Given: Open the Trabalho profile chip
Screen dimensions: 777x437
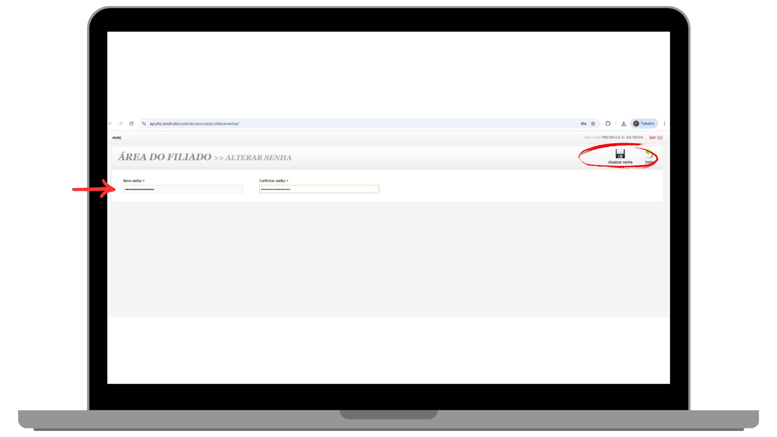Looking at the screenshot, I should click(644, 124).
